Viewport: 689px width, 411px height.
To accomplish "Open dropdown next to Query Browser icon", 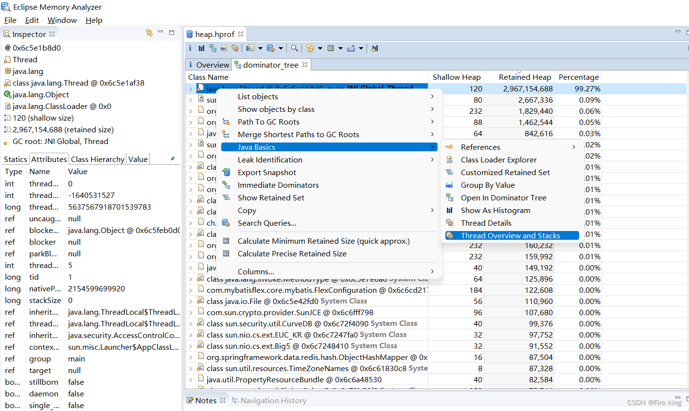I will (281, 48).
